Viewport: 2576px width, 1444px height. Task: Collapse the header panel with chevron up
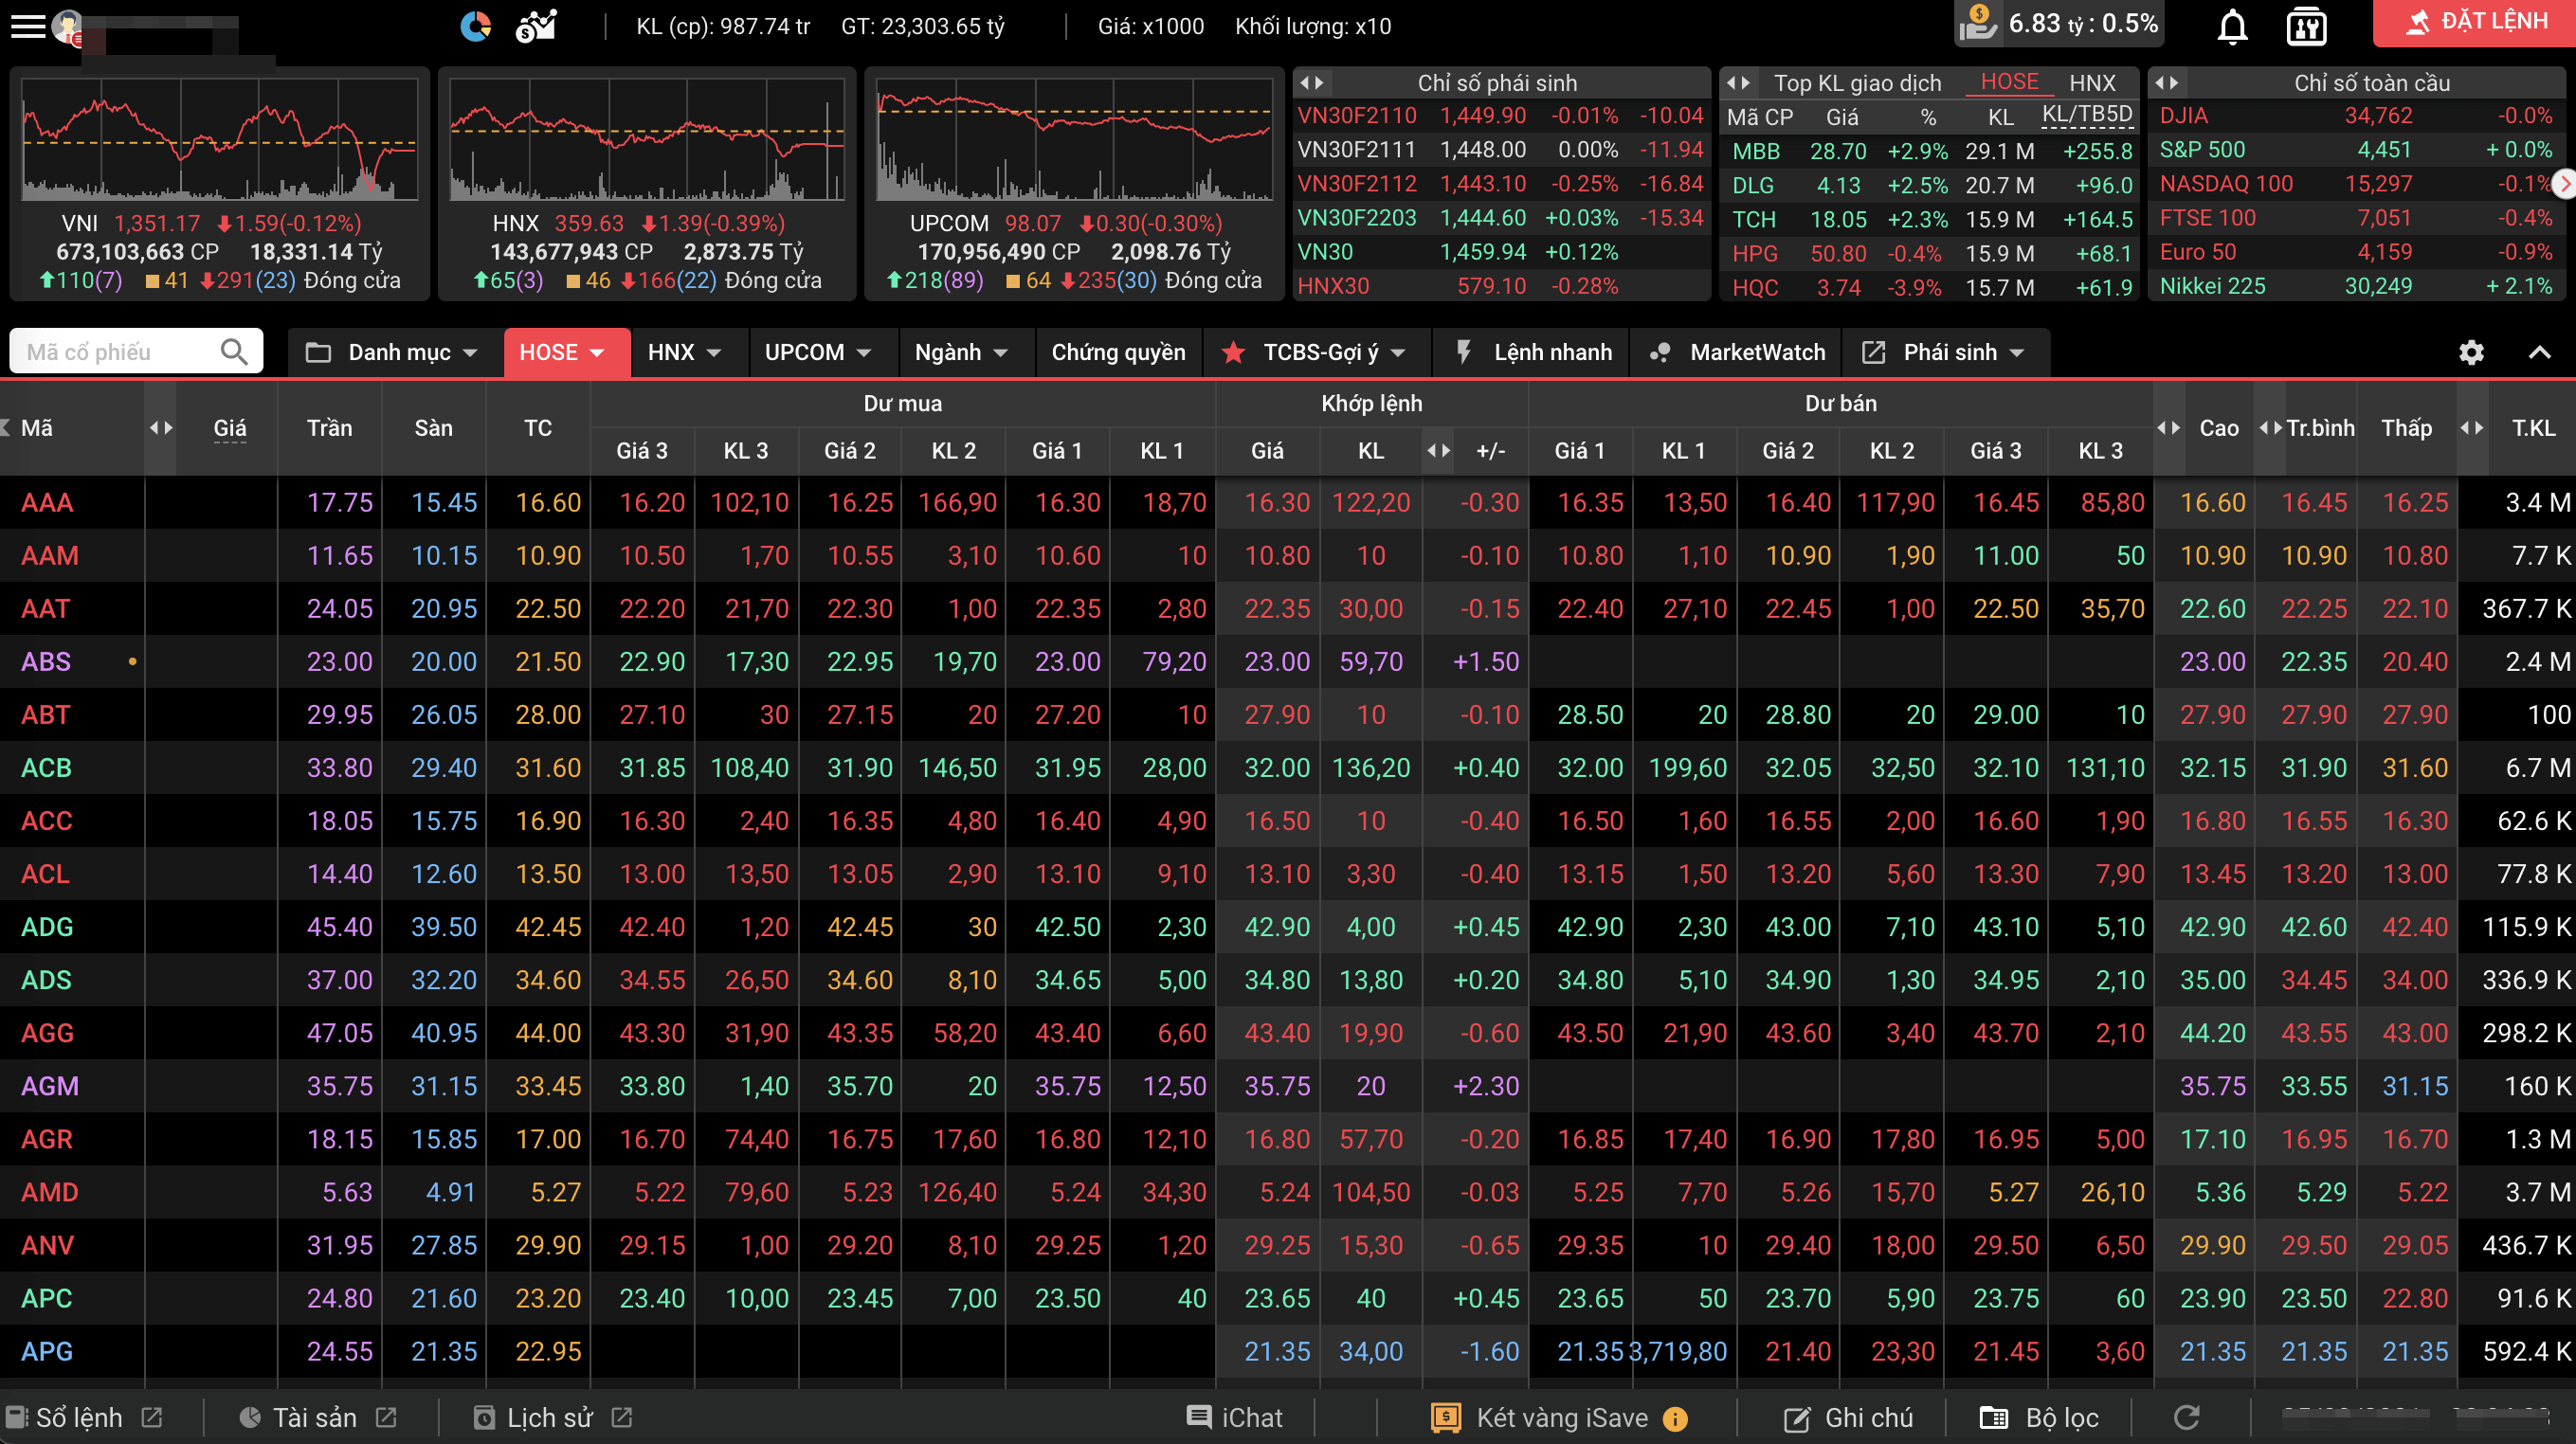[2539, 352]
